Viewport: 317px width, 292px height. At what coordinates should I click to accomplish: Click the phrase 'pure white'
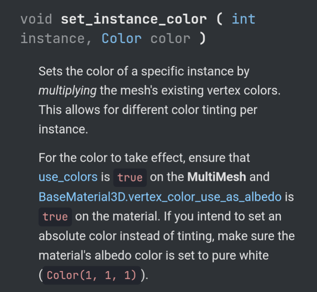(x=240, y=256)
